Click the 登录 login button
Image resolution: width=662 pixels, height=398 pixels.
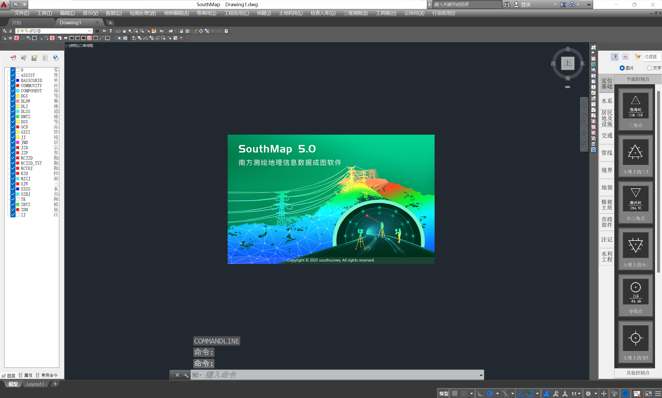[x=526, y=5]
